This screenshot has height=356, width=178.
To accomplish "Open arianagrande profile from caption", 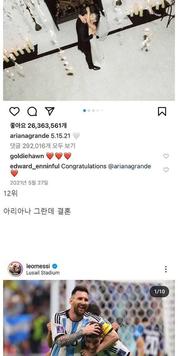I will coord(29,136).
